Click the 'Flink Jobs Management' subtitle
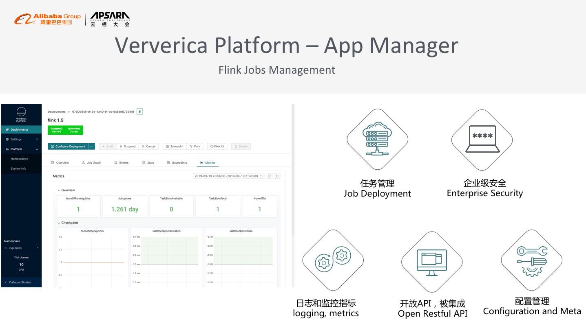Screen dimensions: 586x326 coord(277,70)
